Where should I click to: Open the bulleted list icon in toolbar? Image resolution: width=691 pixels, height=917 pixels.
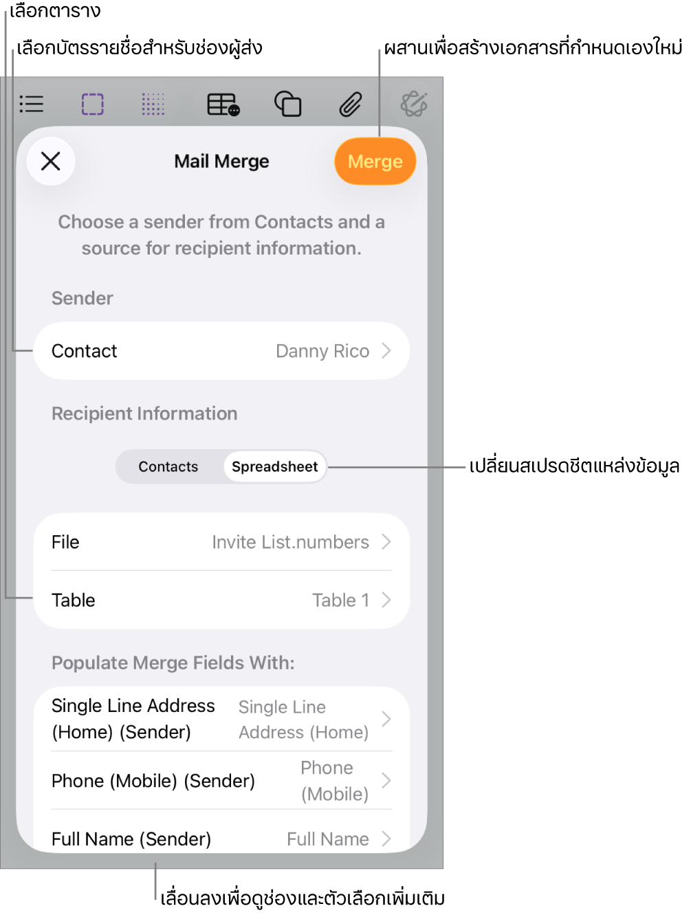click(x=32, y=104)
